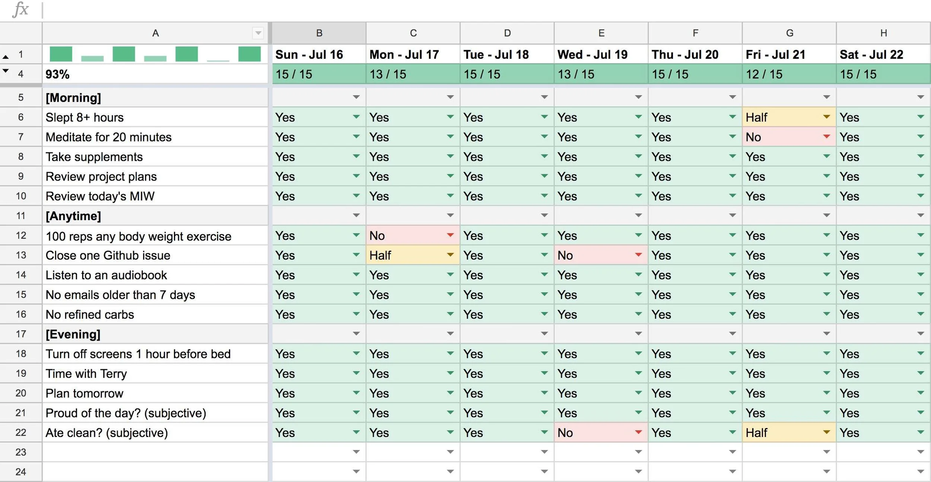Open dropdown arrow in Fri Ate clean Half cell
931x482 pixels.
pos(826,432)
